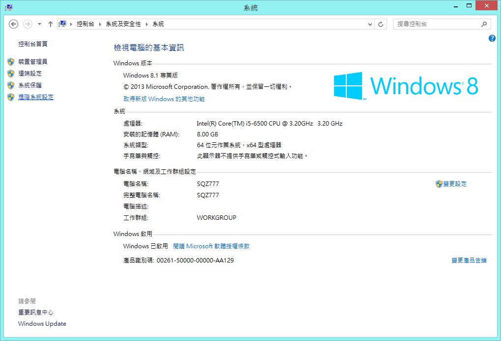The height and width of the screenshot is (341, 501).
Task: Click WORKGROUP value
Action: click(216, 218)
